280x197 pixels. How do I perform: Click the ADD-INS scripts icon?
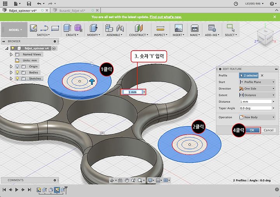(x=212, y=28)
